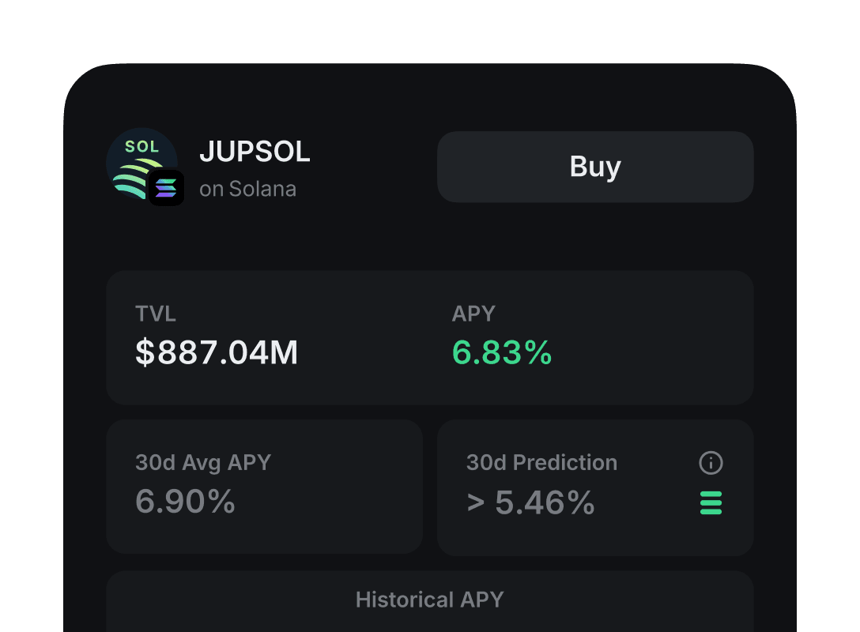Click the 6.90% average APY value
The image size is (860, 632).
click(x=185, y=502)
